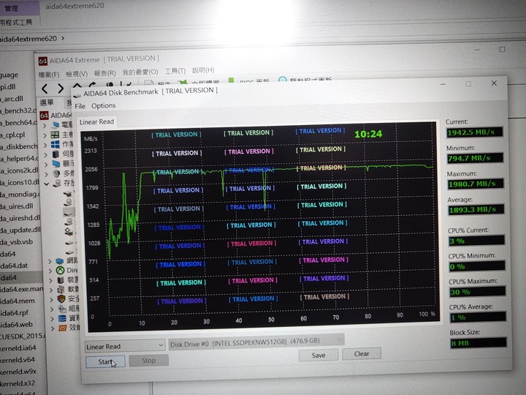Click the Stop benchmark button
Screen dimensions: 526x395
[x=148, y=361]
